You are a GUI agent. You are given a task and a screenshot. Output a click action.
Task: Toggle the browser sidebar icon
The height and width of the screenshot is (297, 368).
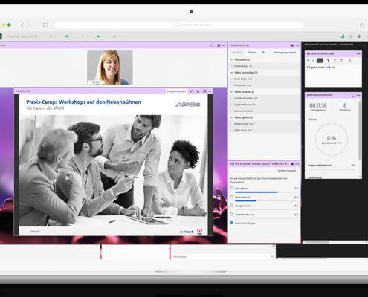click(x=45, y=25)
